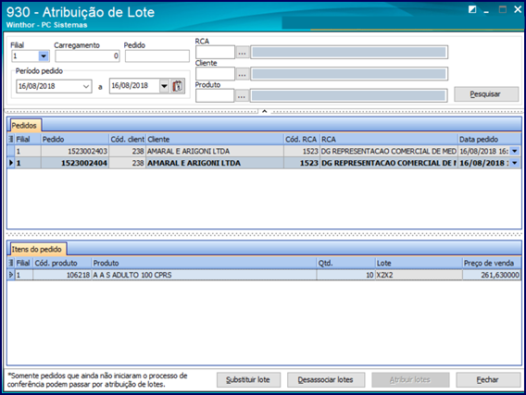Sort by Produto column header in items grid
The width and height of the screenshot is (526, 395).
pyautogui.click(x=204, y=263)
